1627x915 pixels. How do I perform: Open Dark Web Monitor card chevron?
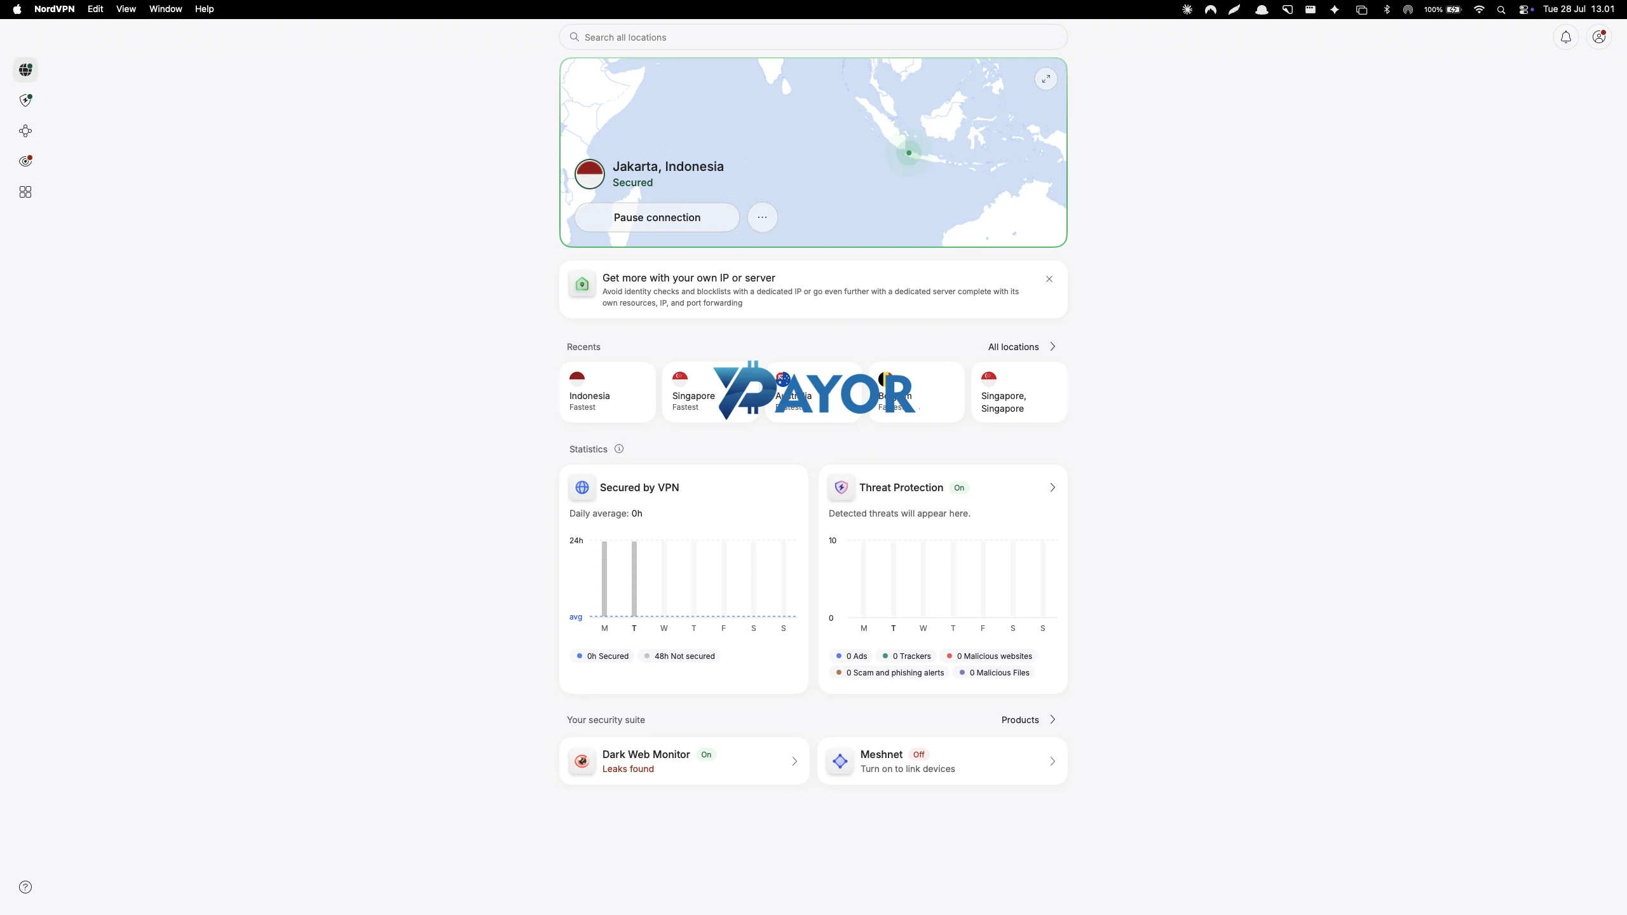794,761
